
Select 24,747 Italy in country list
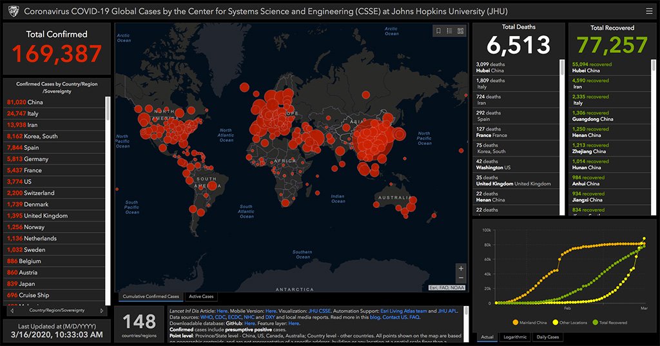point(54,113)
